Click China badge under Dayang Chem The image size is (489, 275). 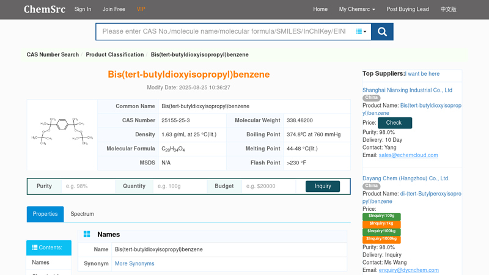point(371,186)
